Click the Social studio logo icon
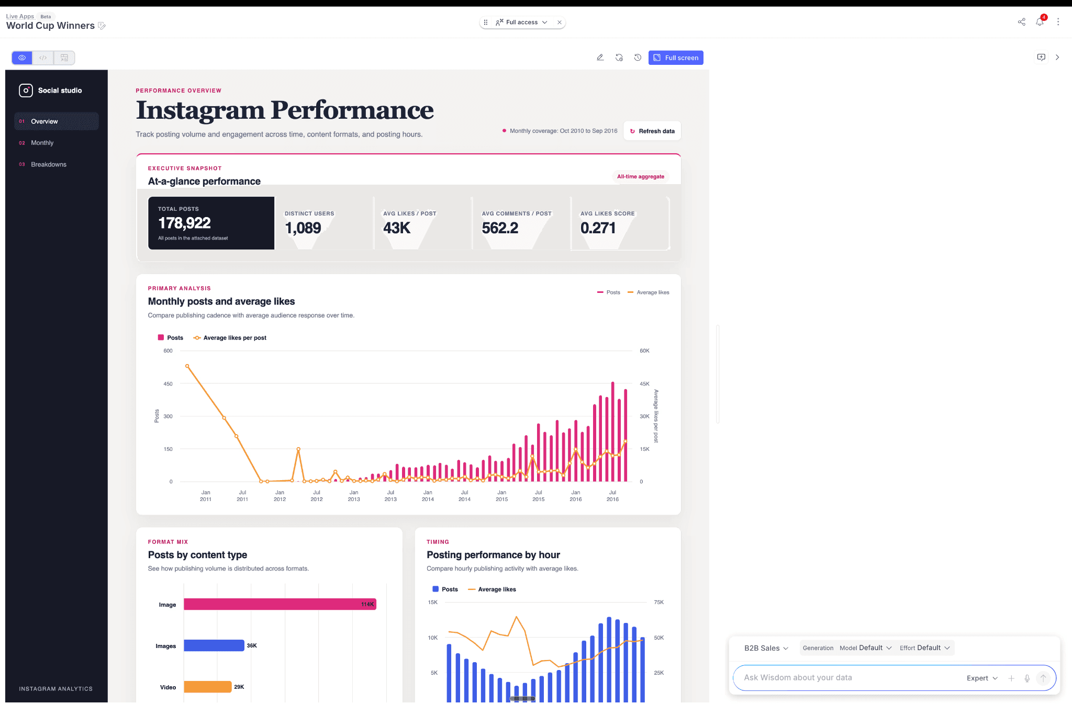 click(x=26, y=90)
